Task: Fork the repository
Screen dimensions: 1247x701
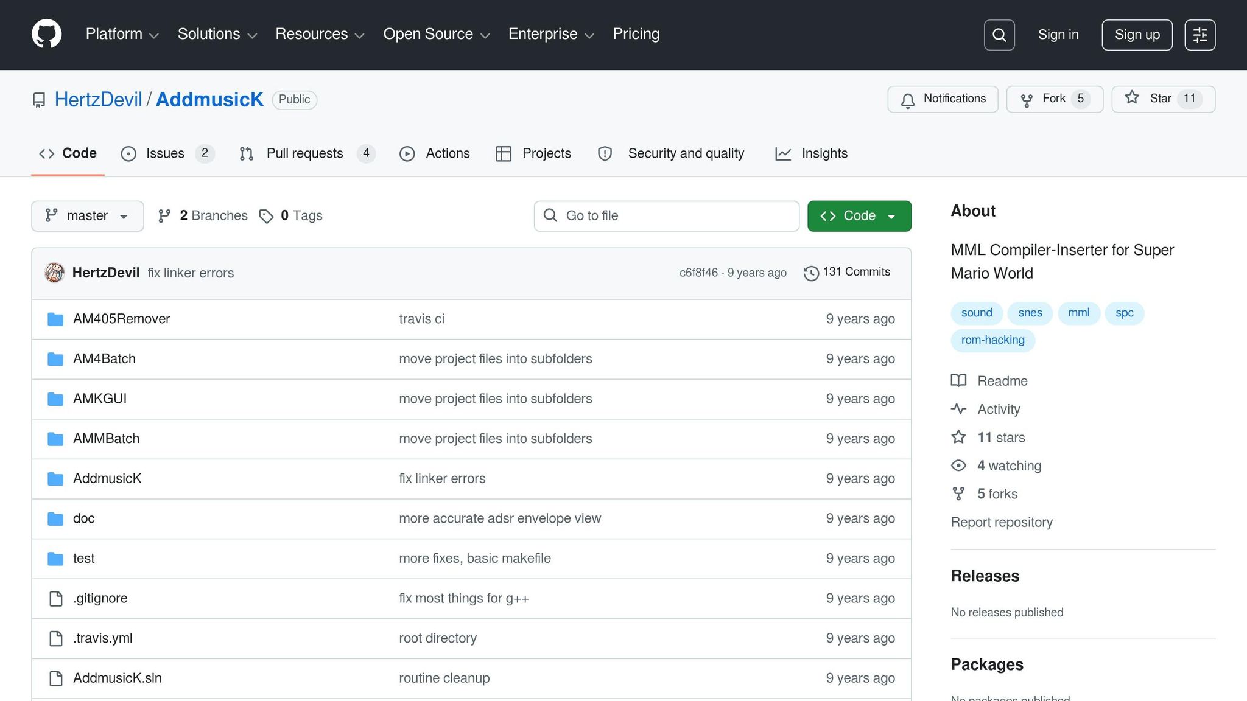Action: point(1055,99)
